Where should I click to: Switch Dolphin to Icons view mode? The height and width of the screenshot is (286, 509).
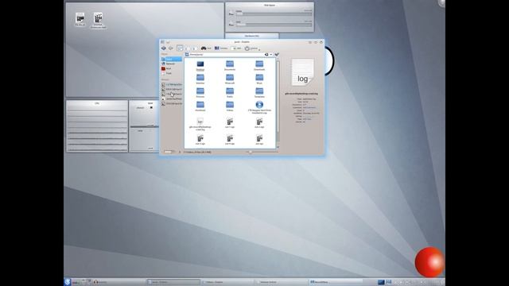[180, 48]
